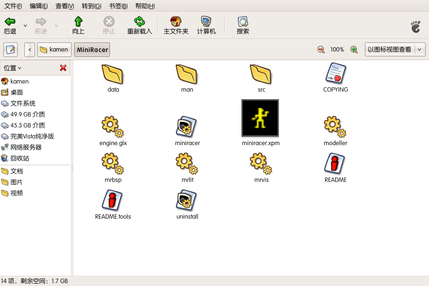
Task: Zoom out with the minus magnifier
Action: 321,50
